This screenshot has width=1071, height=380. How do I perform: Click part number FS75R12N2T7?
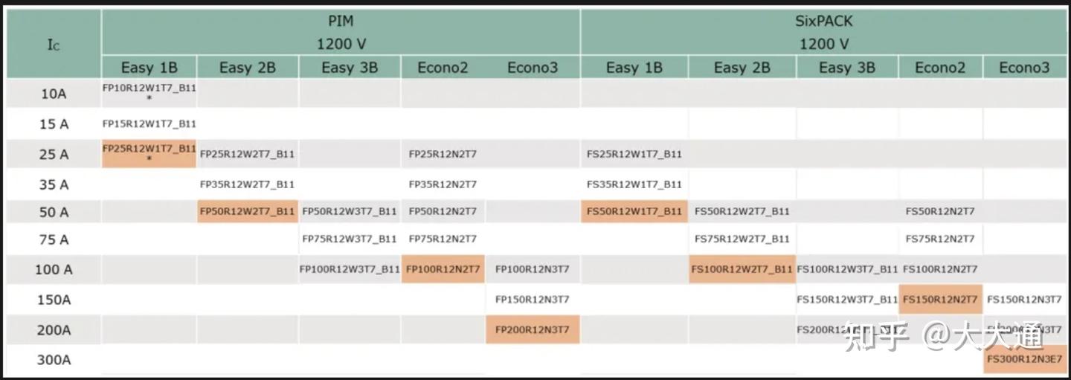939,239
